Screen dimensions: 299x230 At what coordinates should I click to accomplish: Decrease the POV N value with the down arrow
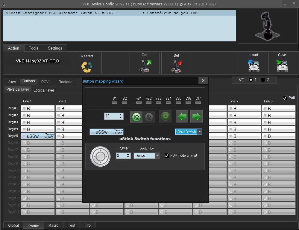coord(128,157)
